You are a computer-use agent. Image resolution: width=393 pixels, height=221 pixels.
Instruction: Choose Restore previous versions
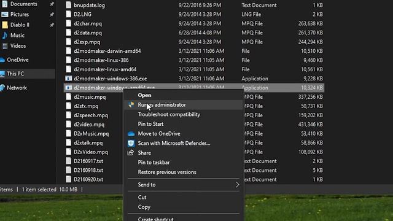tap(167, 172)
